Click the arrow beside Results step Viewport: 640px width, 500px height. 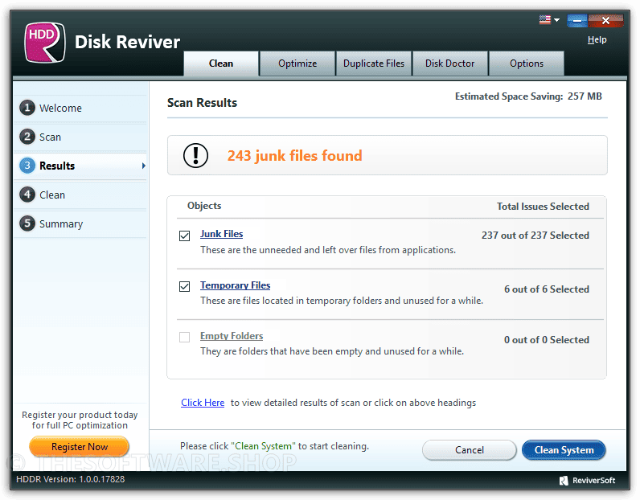[x=144, y=166]
